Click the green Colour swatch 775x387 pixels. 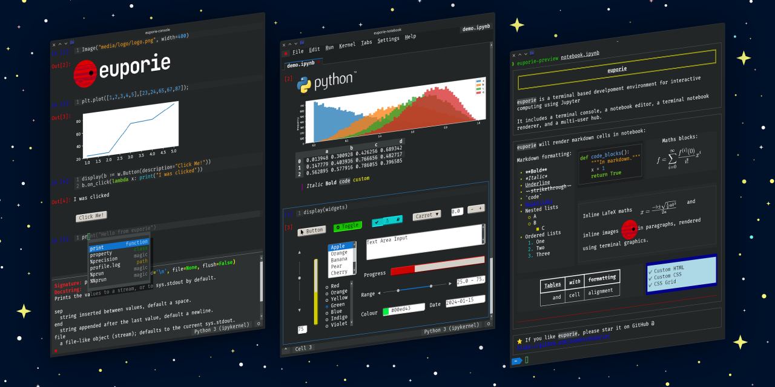386,312
